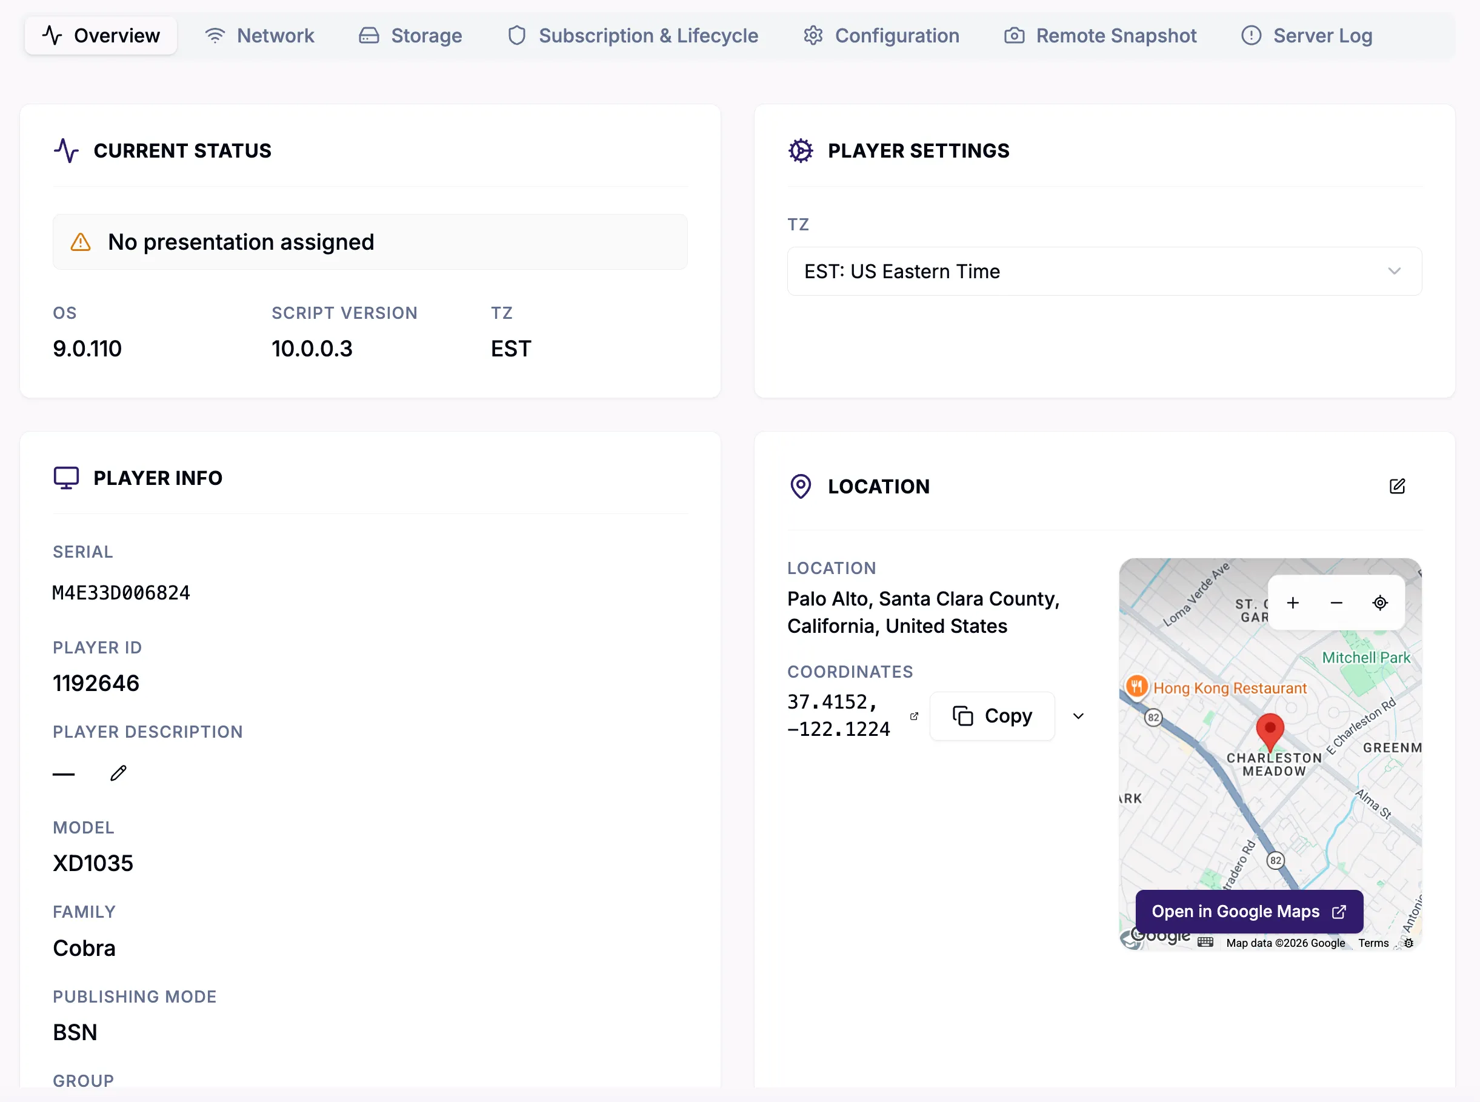Open the Configuration tab
This screenshot has height=1102, width=1480.
point(881,35)
